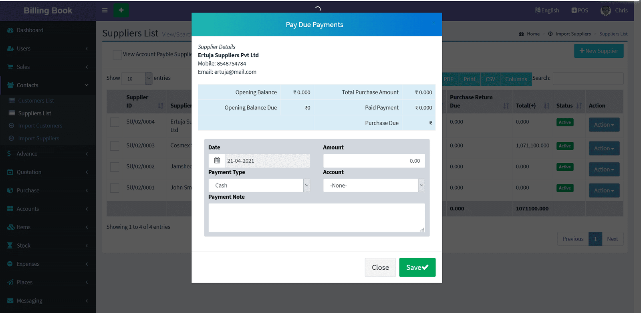Click the Dashboard icon in sidebar

click(10, 30)
